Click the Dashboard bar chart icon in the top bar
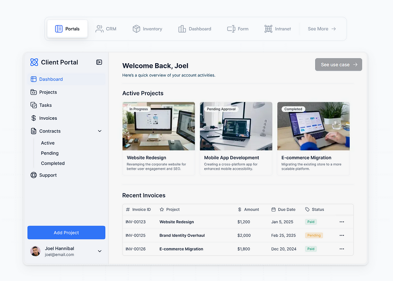393x281 pixels. click(182, 29)
